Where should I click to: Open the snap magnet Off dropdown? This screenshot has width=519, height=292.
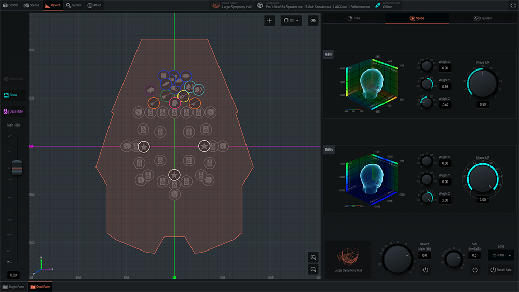(x=291, y=20)
